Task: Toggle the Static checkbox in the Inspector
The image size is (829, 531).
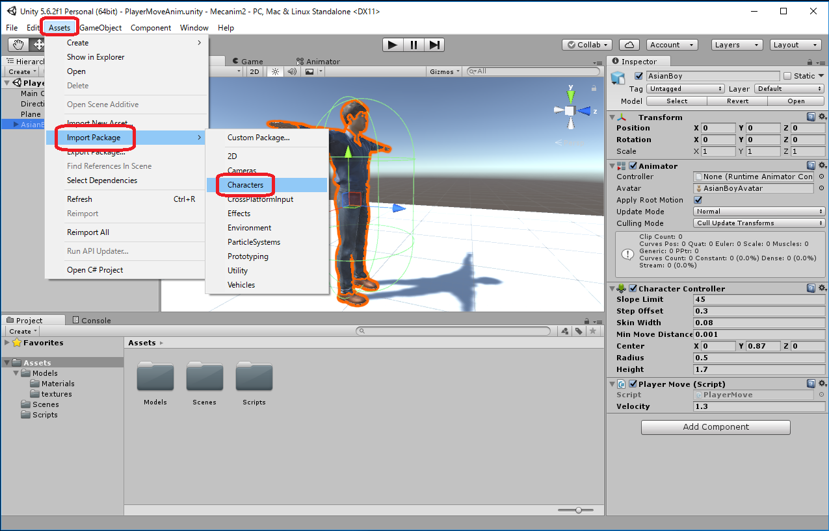Action: [787, 76]
